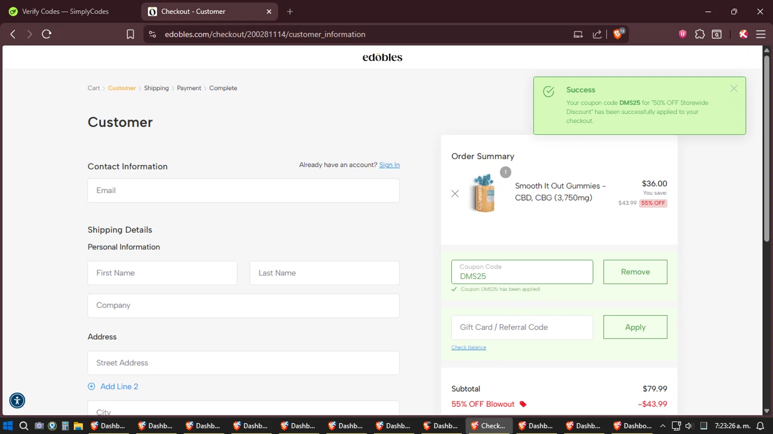Viewport: 773px width, 434px height.
Task: Open Windows notification center bell
Action: (760, 426)
